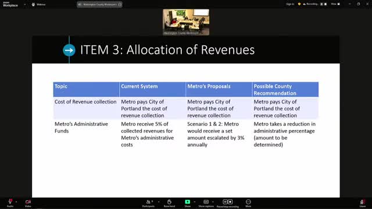
Task: Open the More options icon
Action: [x=248, y=202]
